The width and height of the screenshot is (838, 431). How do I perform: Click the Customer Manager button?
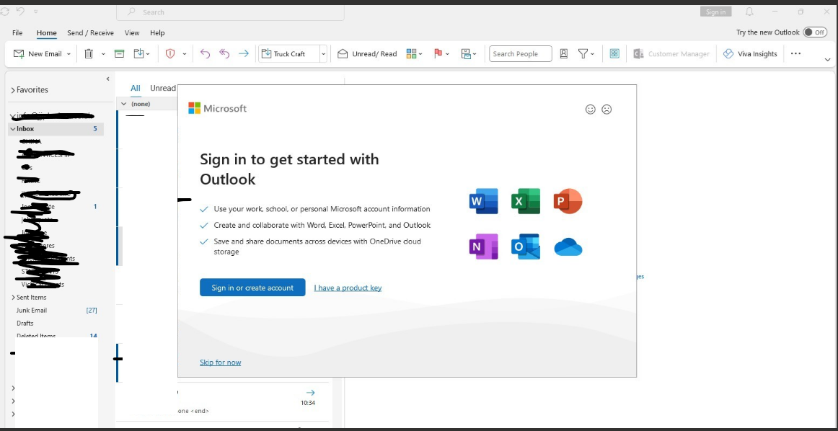tap(671, 54)
